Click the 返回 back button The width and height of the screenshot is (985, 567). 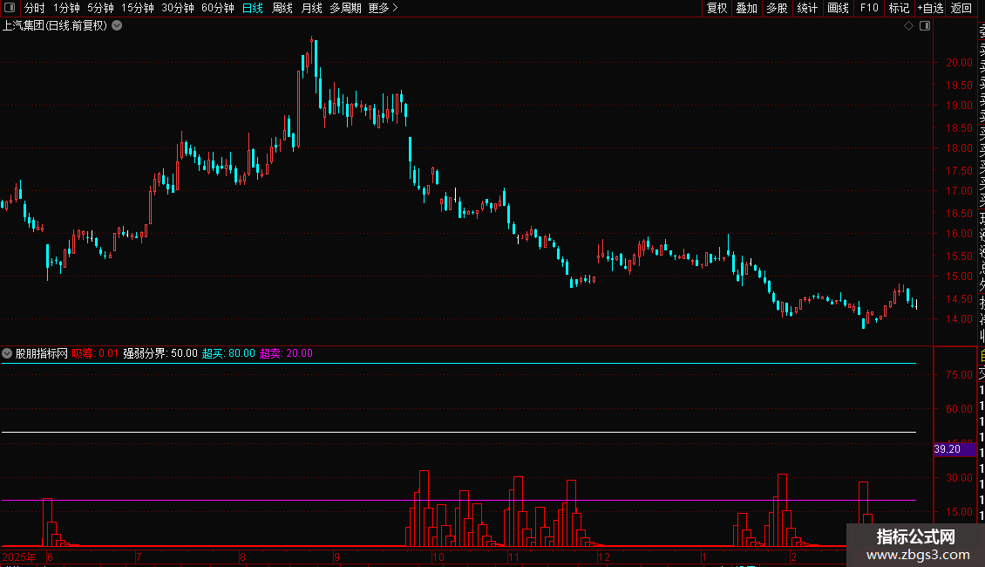click(961, 8)
